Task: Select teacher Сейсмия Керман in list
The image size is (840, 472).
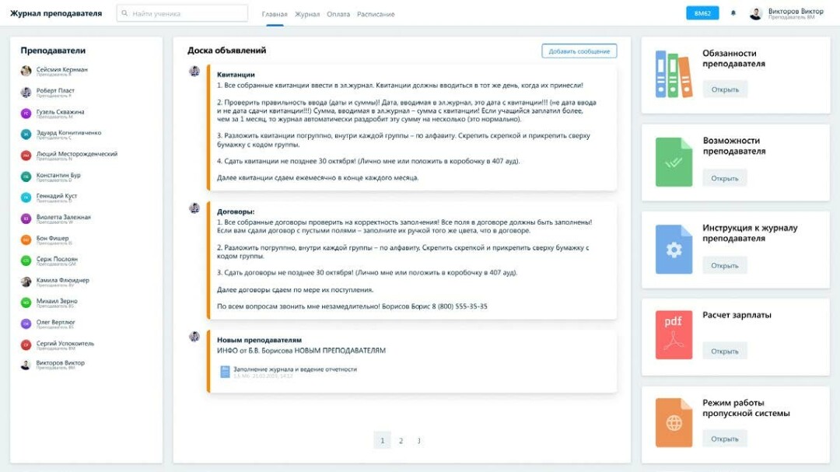Action: coord(61,70)
